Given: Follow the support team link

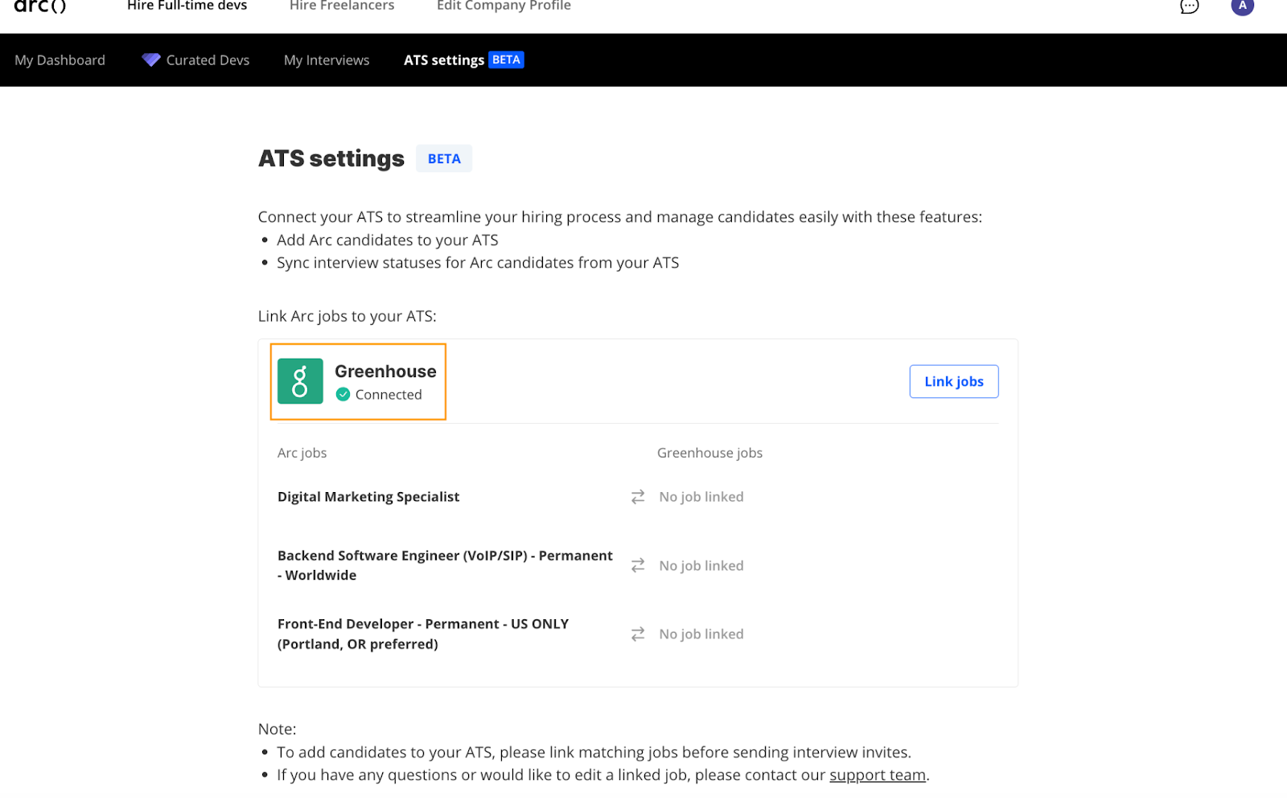Looking at the screenshot, I should point(878,775).
